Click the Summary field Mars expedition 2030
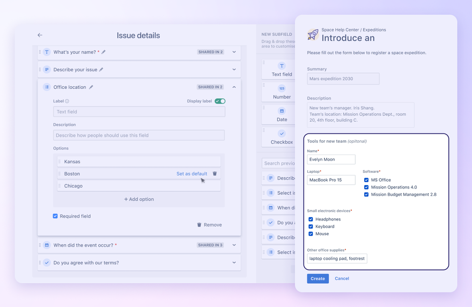The width and height of the screenshot is (472, 307). click(343, 78)
